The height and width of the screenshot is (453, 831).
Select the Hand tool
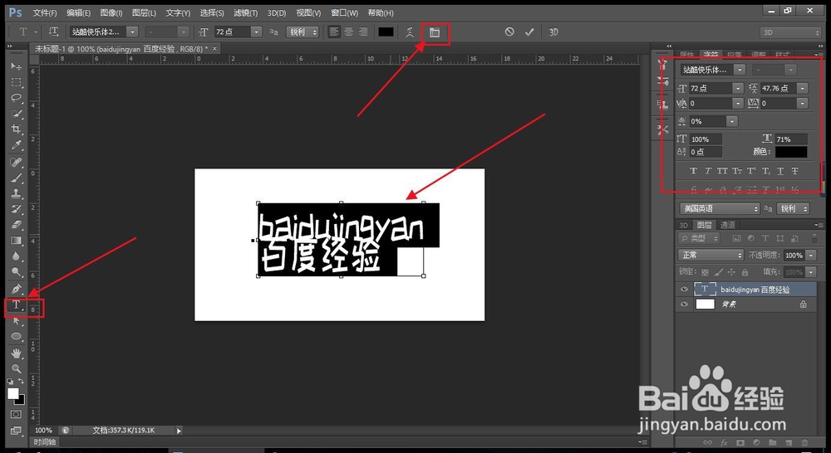tap(17, 353)
